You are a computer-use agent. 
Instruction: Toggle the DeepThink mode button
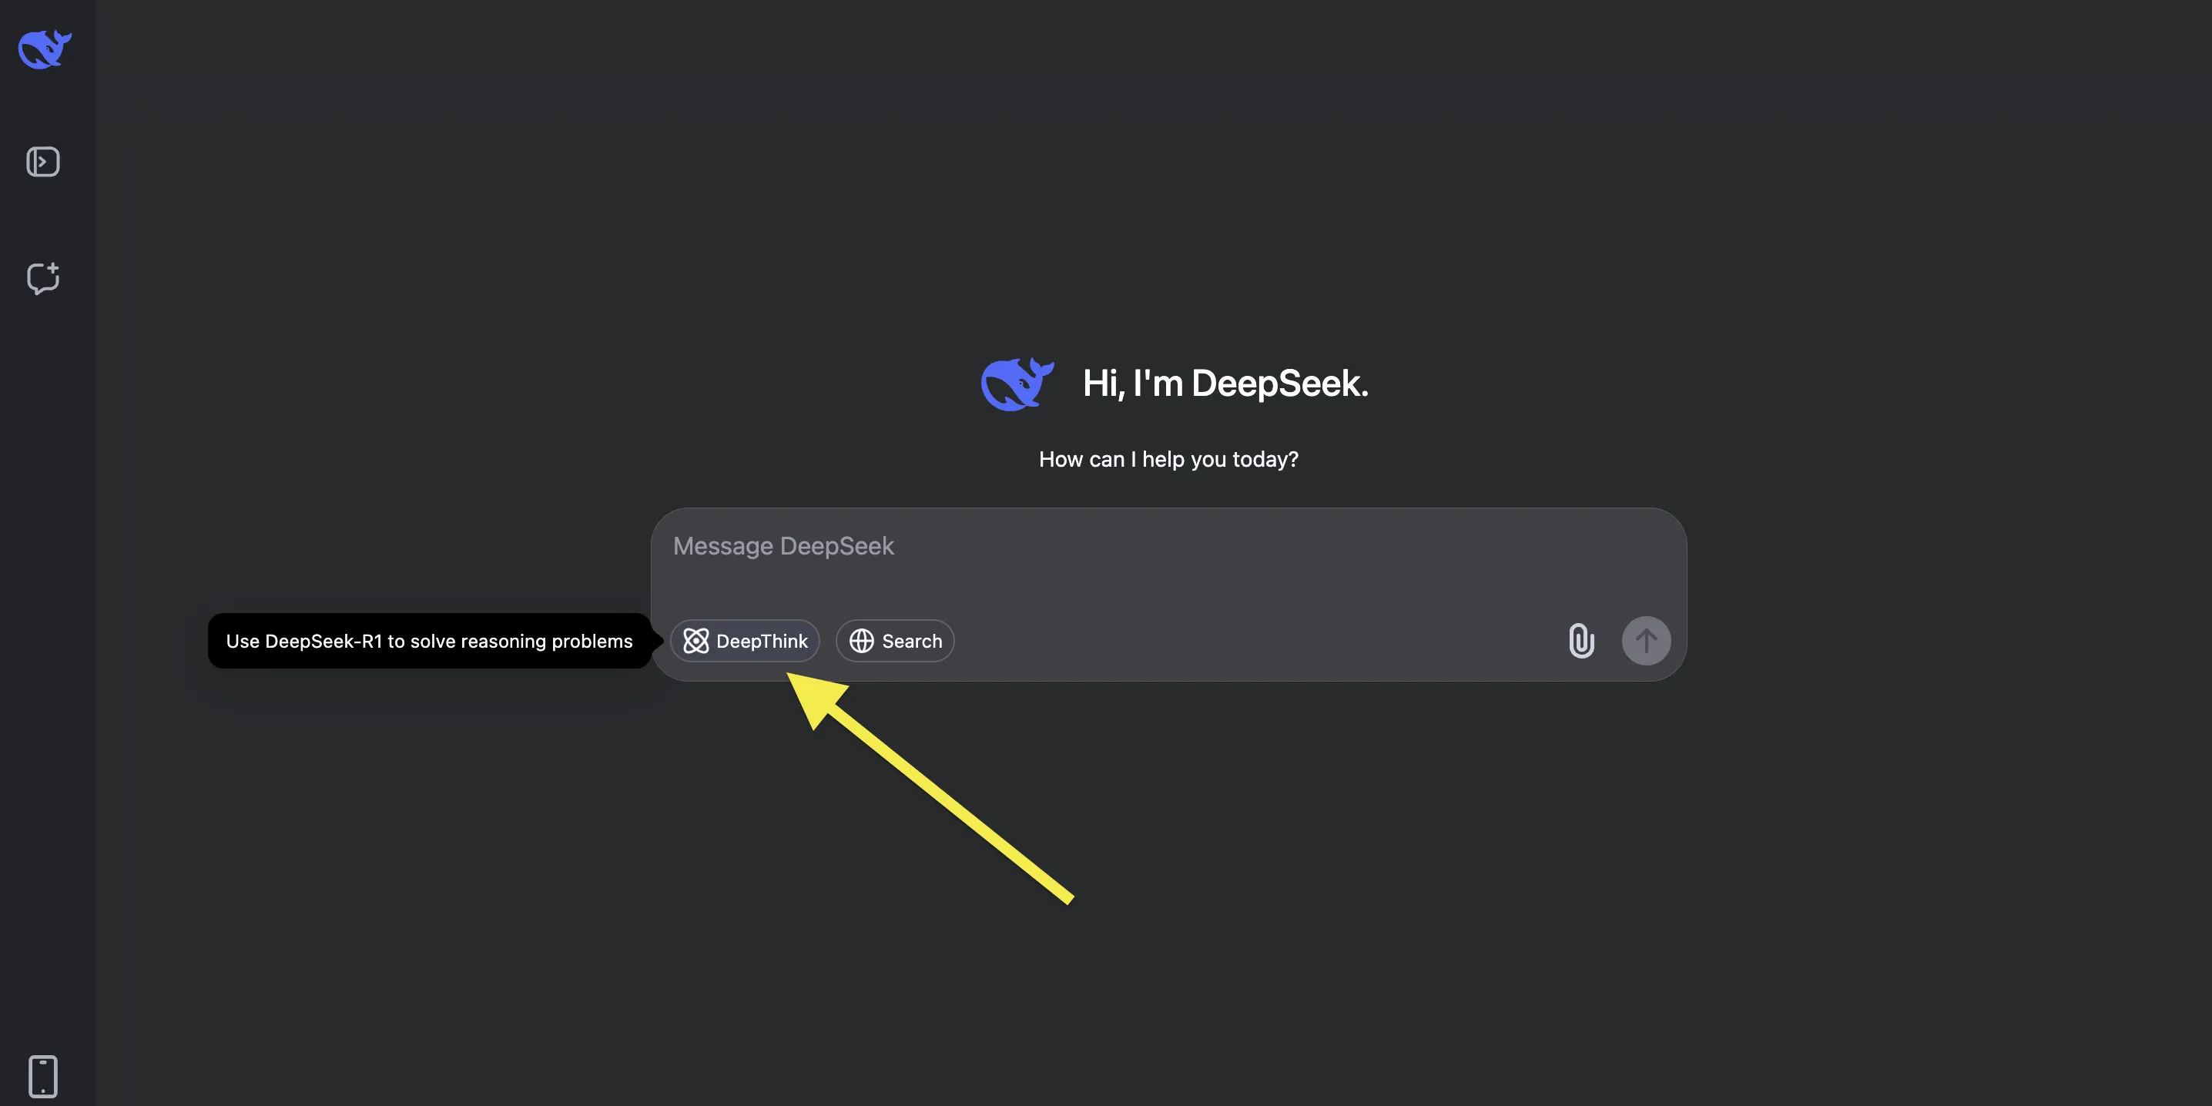745,641
